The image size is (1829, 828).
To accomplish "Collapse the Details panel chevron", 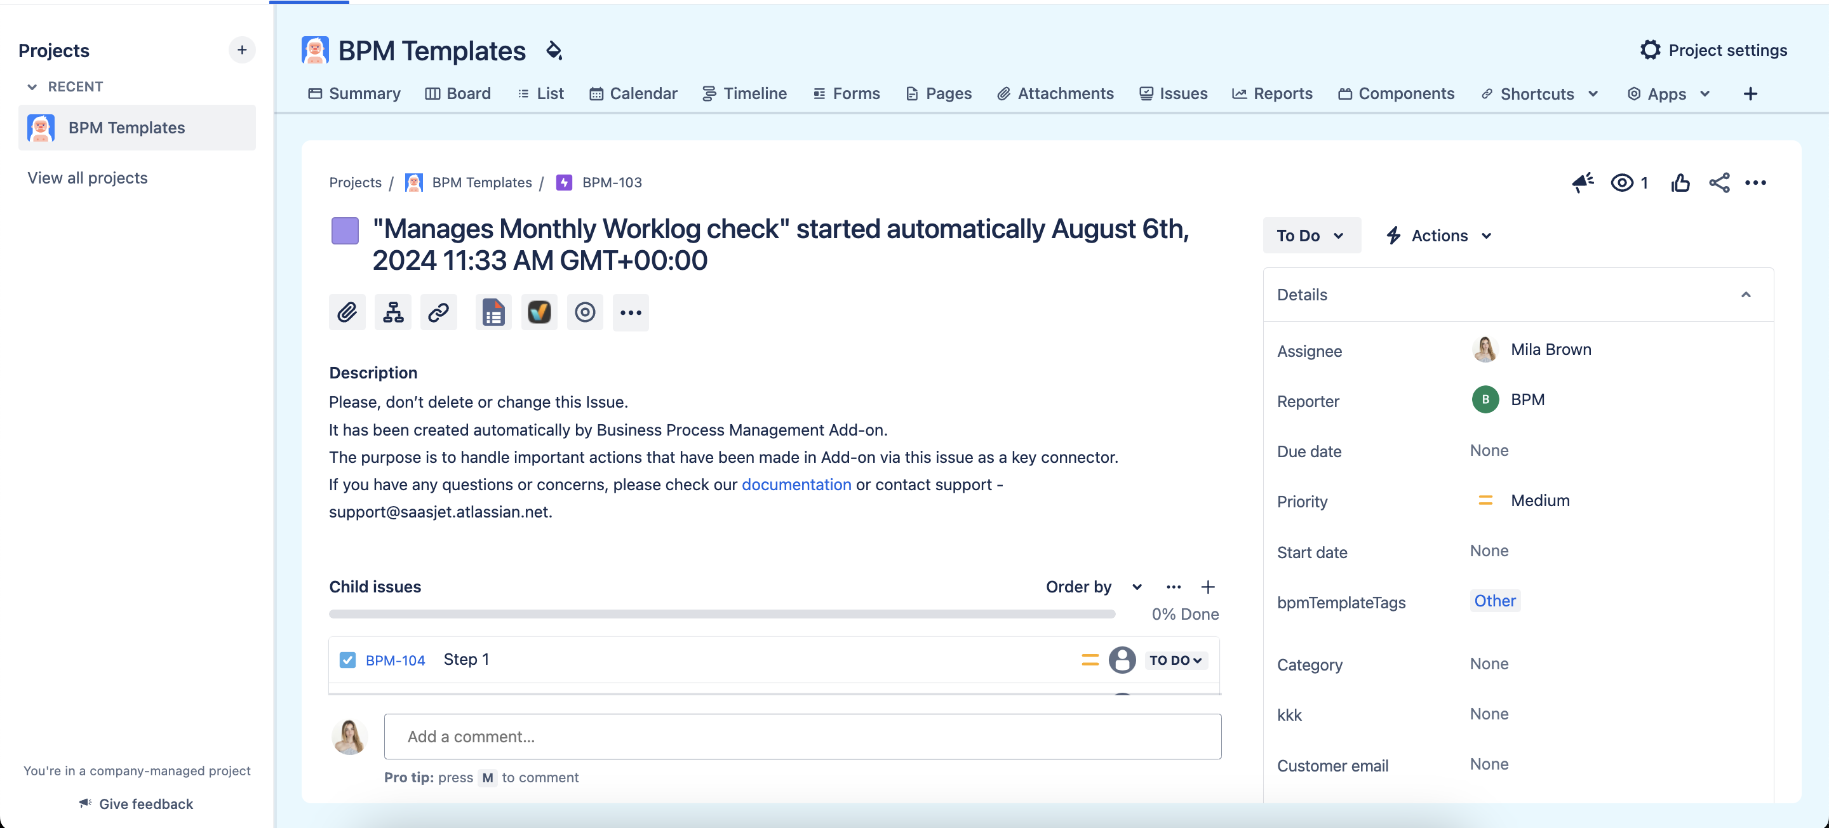I will 1747,294.
